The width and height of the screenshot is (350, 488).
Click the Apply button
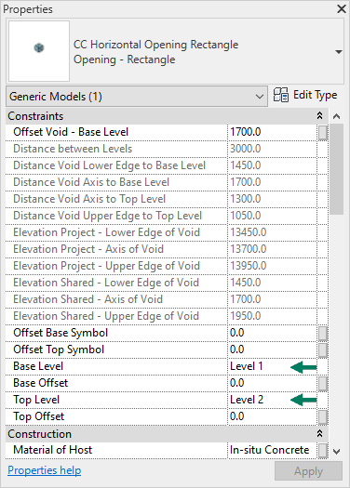(308, 471)
